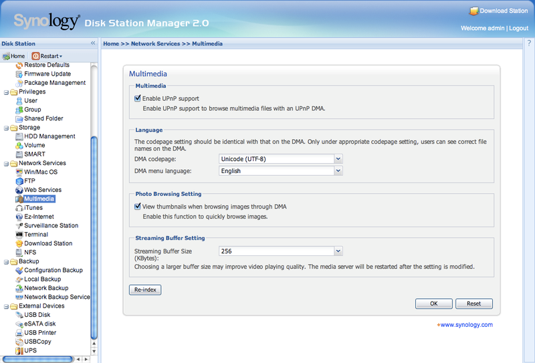Click the Download Station header link
This screenshot has height=363, width=535.
click(504, 11)
